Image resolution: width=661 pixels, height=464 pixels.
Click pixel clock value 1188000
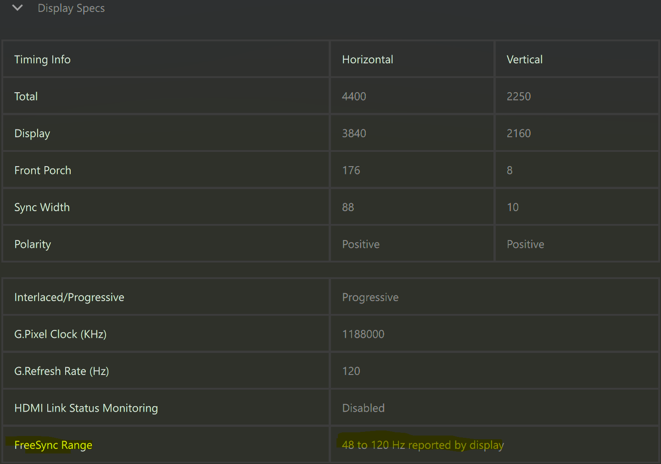[363, 334]
